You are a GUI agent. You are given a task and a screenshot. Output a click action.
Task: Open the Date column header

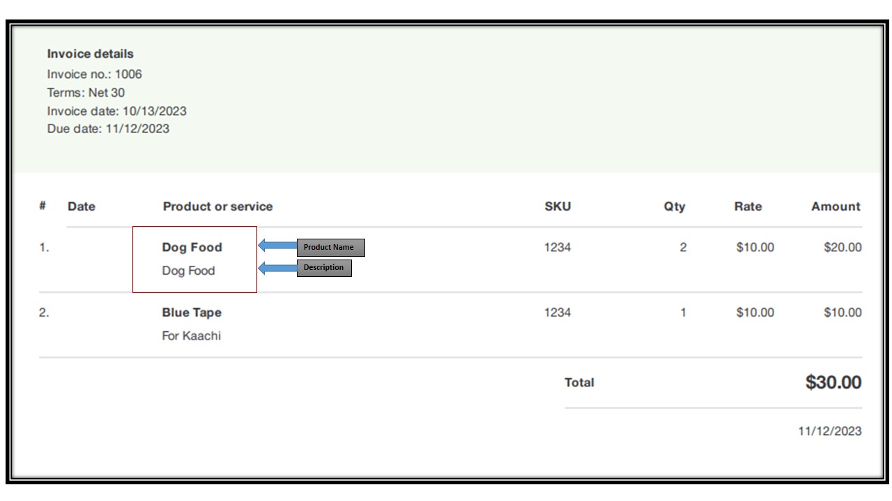coord(81,206)
